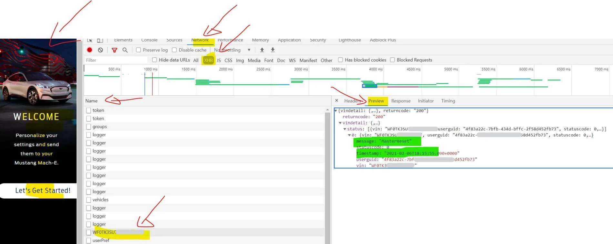Select the groups request row
This screenshot has width=613, height=244.
tap(205, 127)
